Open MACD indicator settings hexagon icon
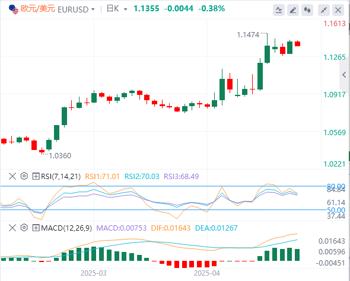Image resolution: width=350 pixels, height=281 pixels. 24,228
